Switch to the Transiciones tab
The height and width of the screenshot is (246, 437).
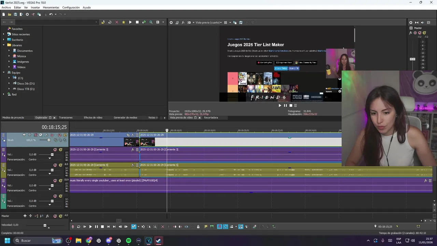[x=66, y=118]
